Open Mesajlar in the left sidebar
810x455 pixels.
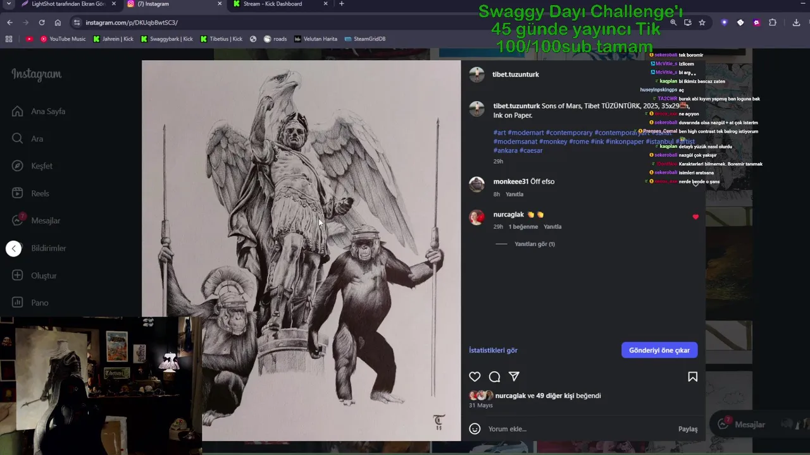36,221
